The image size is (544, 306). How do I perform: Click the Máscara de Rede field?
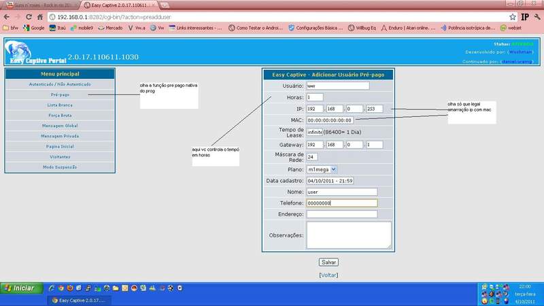coord(312,157)
